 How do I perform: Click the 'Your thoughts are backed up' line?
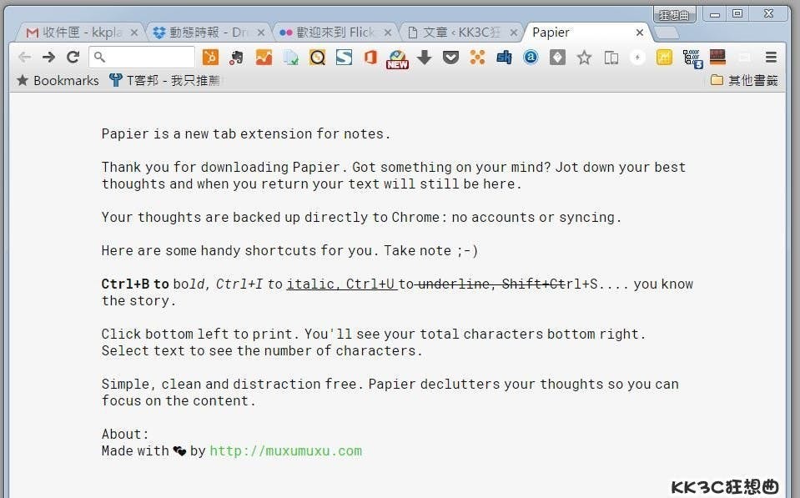(361, 218)
